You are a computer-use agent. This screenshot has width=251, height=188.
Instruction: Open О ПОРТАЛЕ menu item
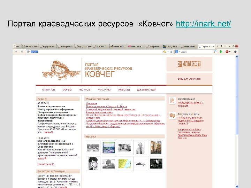click(x=49, y=89)
